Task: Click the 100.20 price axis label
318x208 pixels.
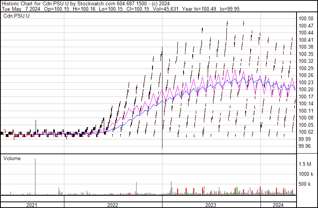Action: coord(306,90)
